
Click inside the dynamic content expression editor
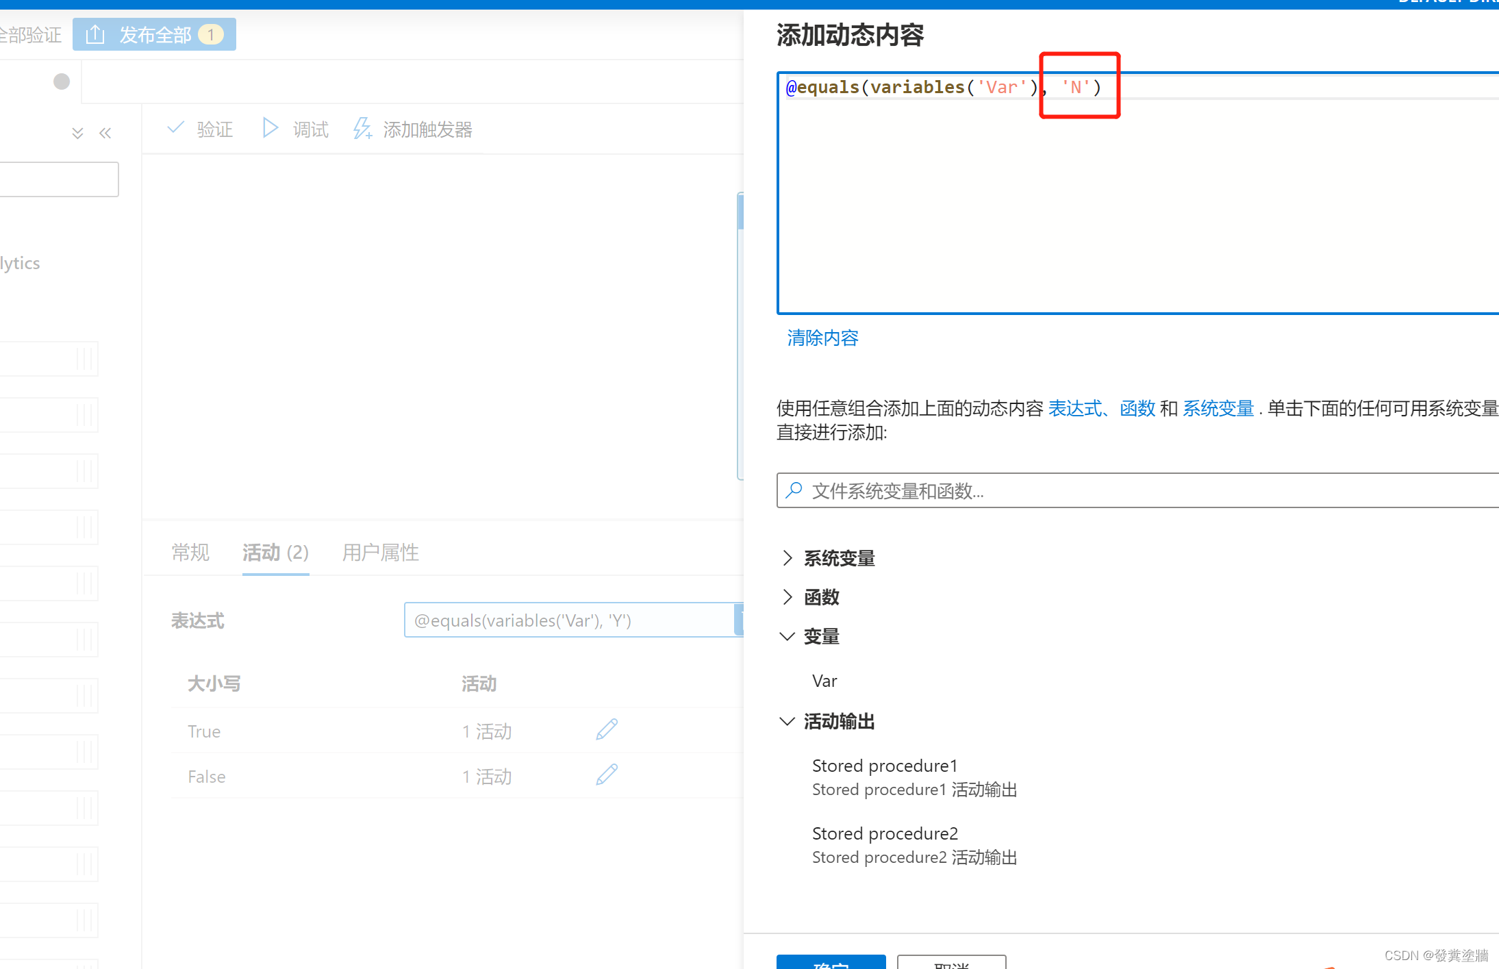pyautogui.click(x=1138, y=193)
